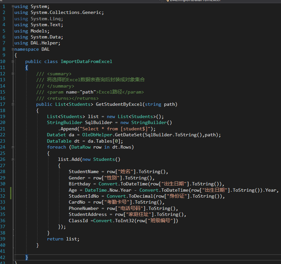Screen dimensions: 281x264
Task: Collapse the list.Add block at line 26
Action: tap(13, 159)
